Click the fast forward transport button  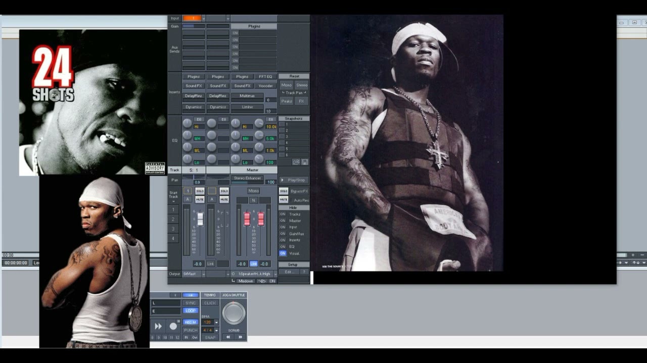[x=158, y=326]
